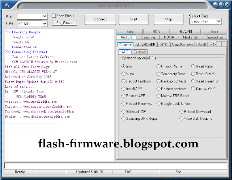Open the HUAWEI tab
This screenshot has width=232, height=180.
tap(185, 32)
